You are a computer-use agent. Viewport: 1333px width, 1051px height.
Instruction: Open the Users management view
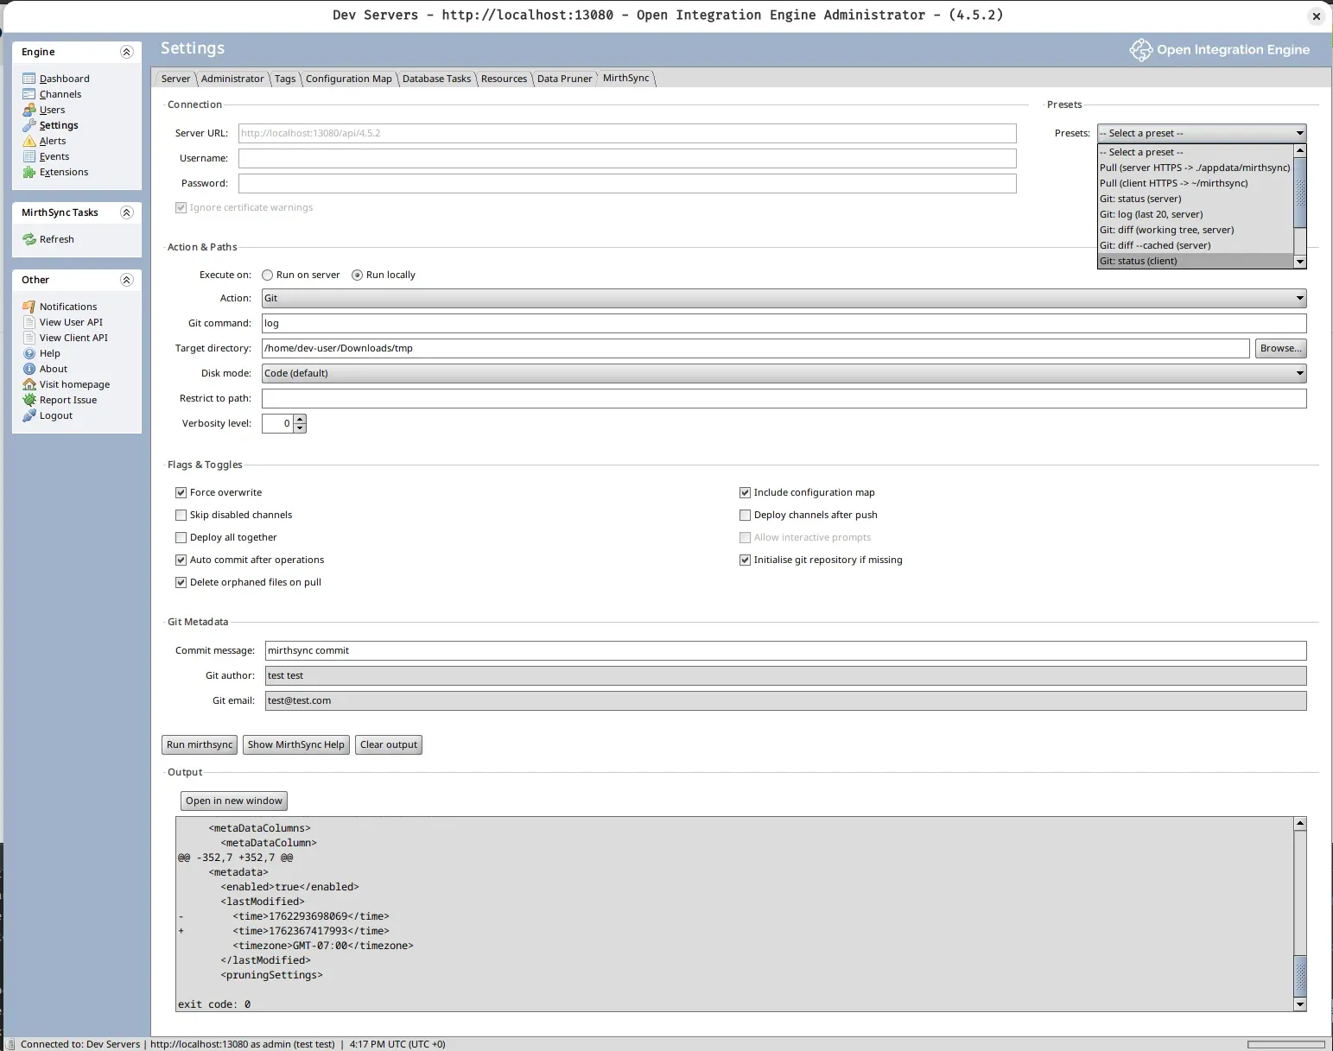click(52, 110)
